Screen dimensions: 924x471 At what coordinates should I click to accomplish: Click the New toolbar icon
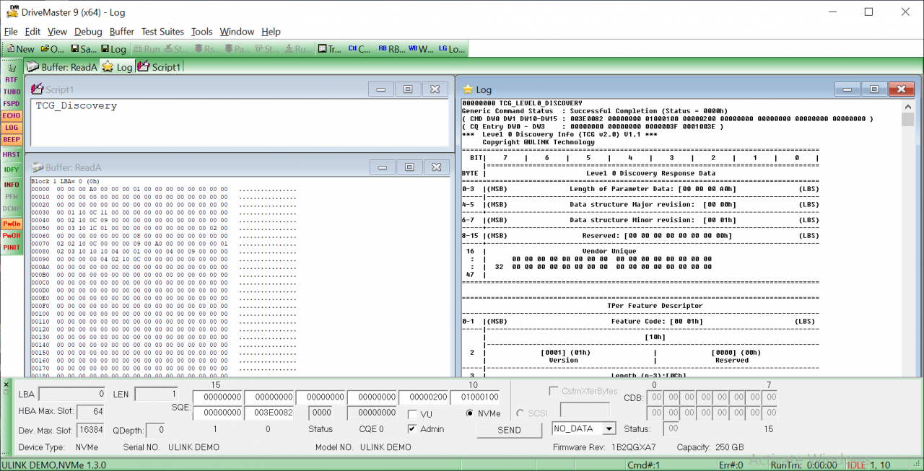(19, 49)
